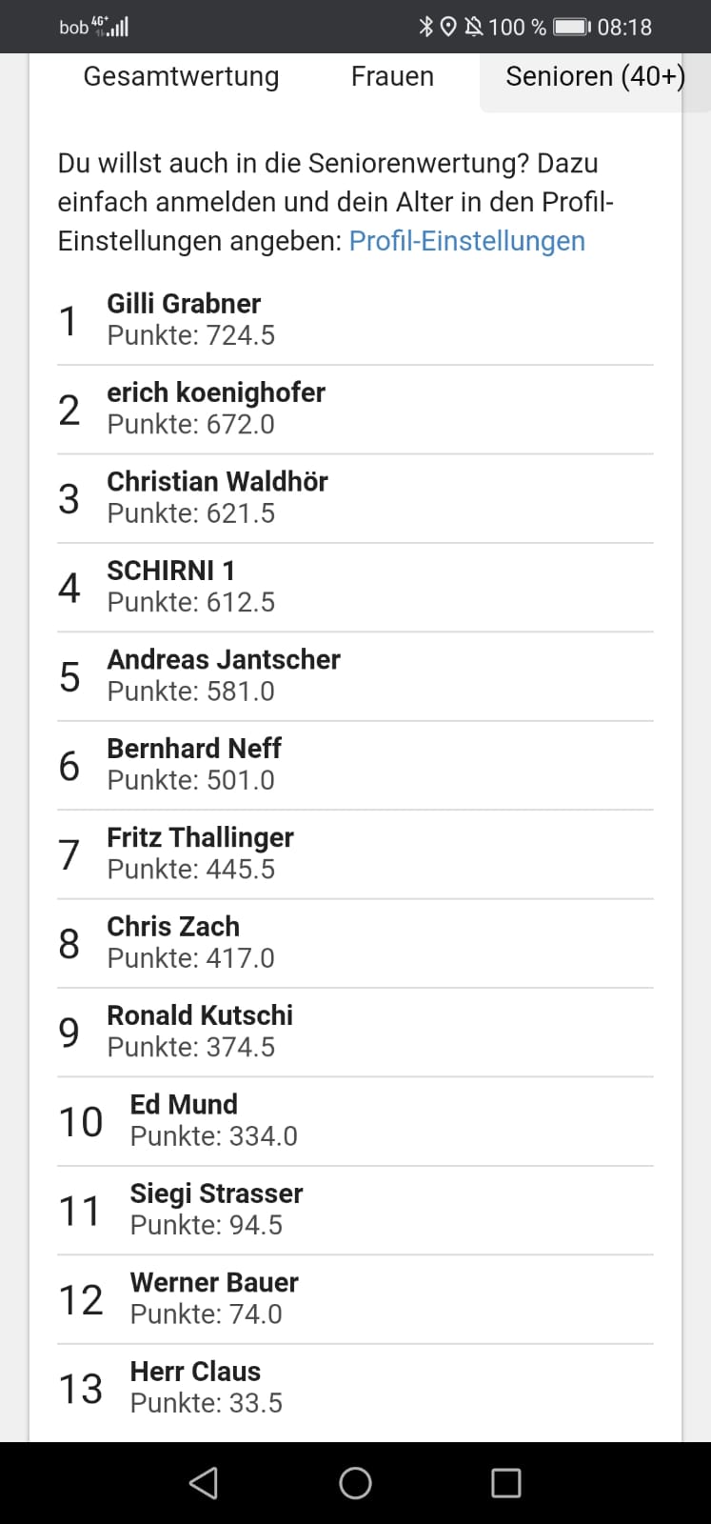Tap the Ed Mund entry at rank 10
The width and height of the screenshot is (711, 1524).
355,1121
